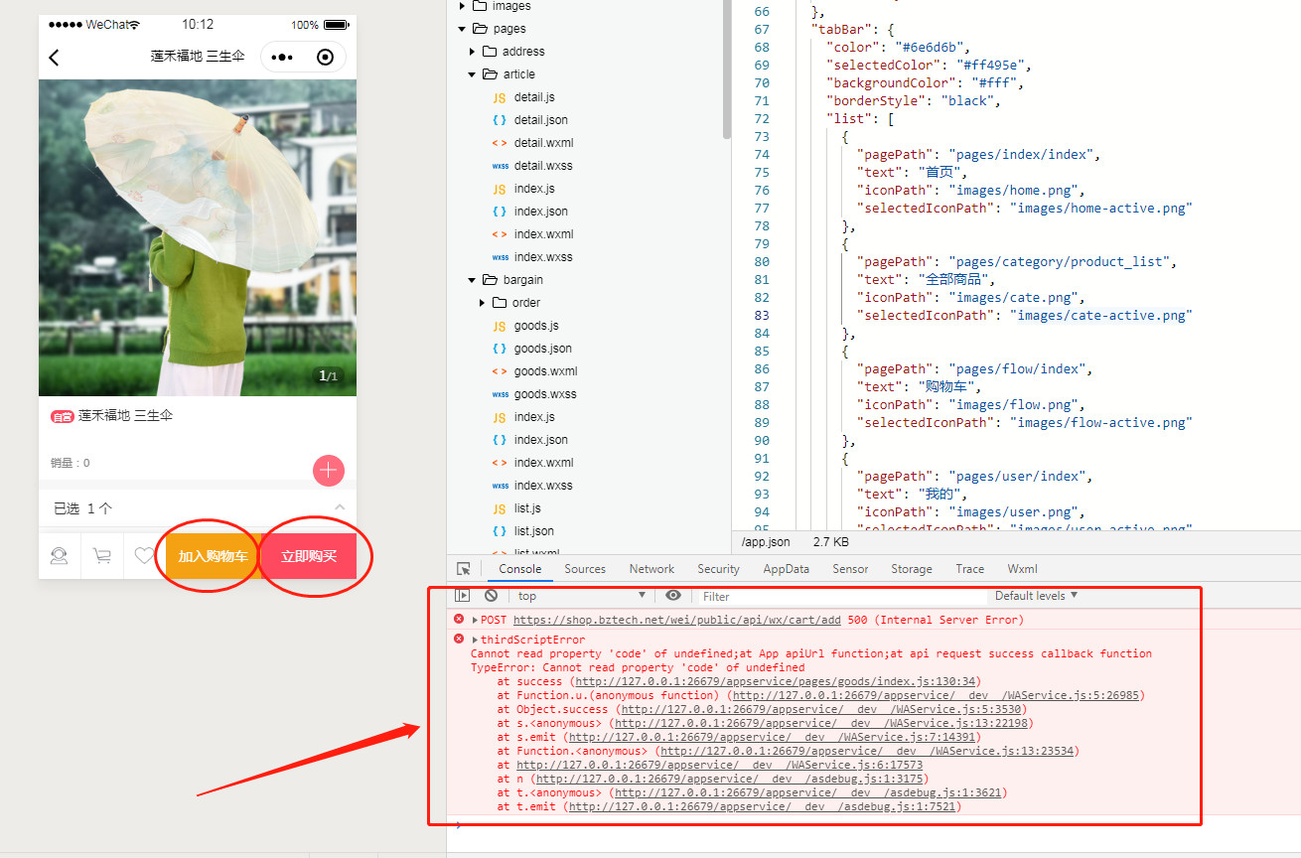
Task: Focus the console Filter input field
Action: [844, 596]
